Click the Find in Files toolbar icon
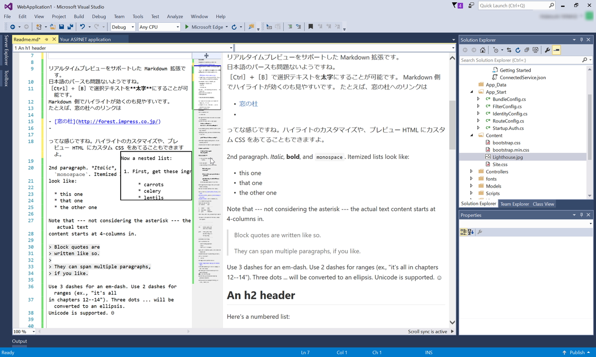 (x=251, y=27)
